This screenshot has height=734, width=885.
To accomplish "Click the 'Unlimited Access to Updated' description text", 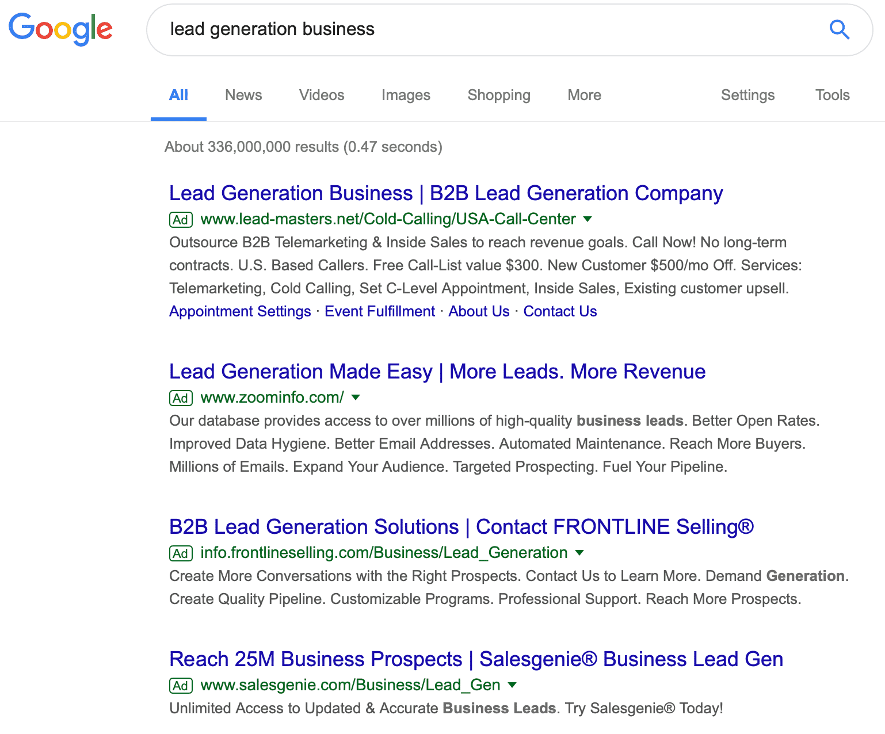I will tap(446, 709).
